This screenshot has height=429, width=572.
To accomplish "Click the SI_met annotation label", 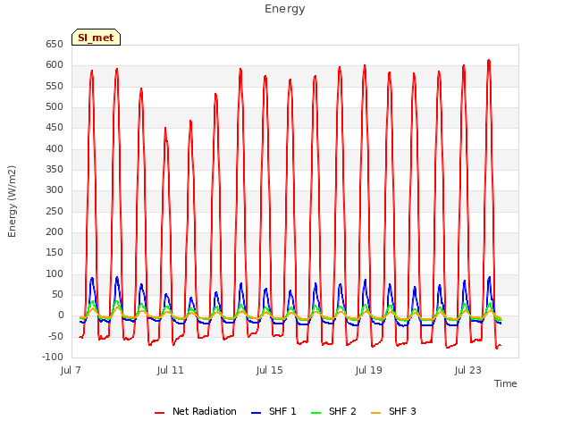I will tap(96, 38).
